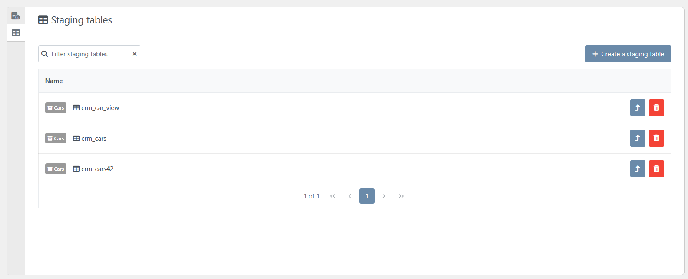Open the document info sidebar tab
This screenshot has width=688, height=279.
pos(16,16)
